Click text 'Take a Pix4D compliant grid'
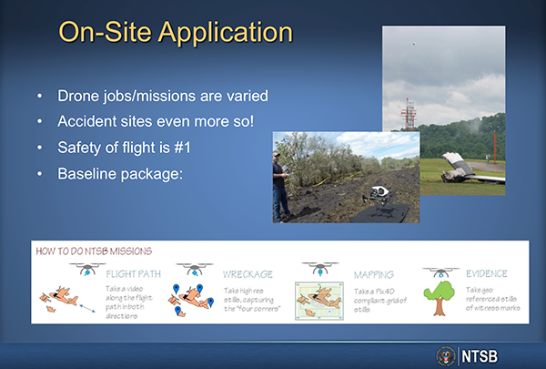The image size is (546, 369). point(380,301)
